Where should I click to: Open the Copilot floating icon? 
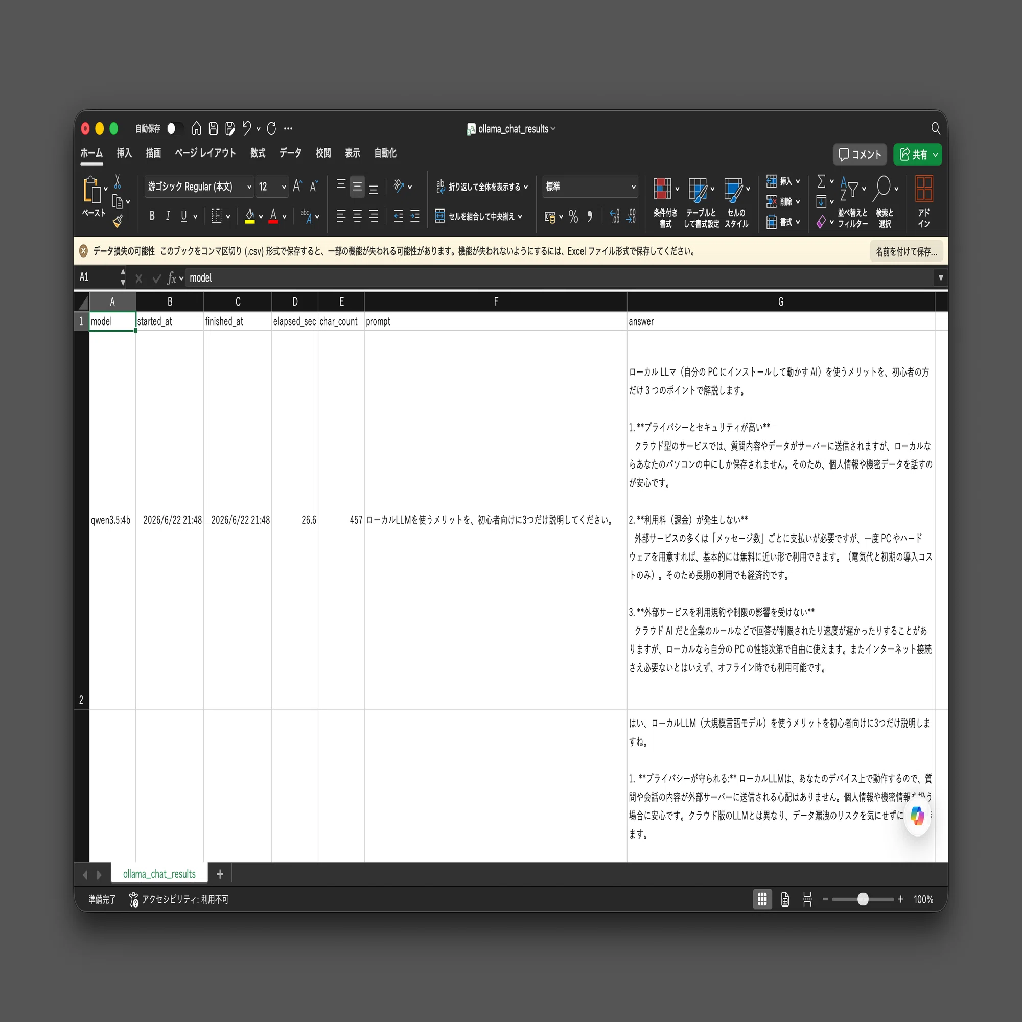(x=917, y=816)
